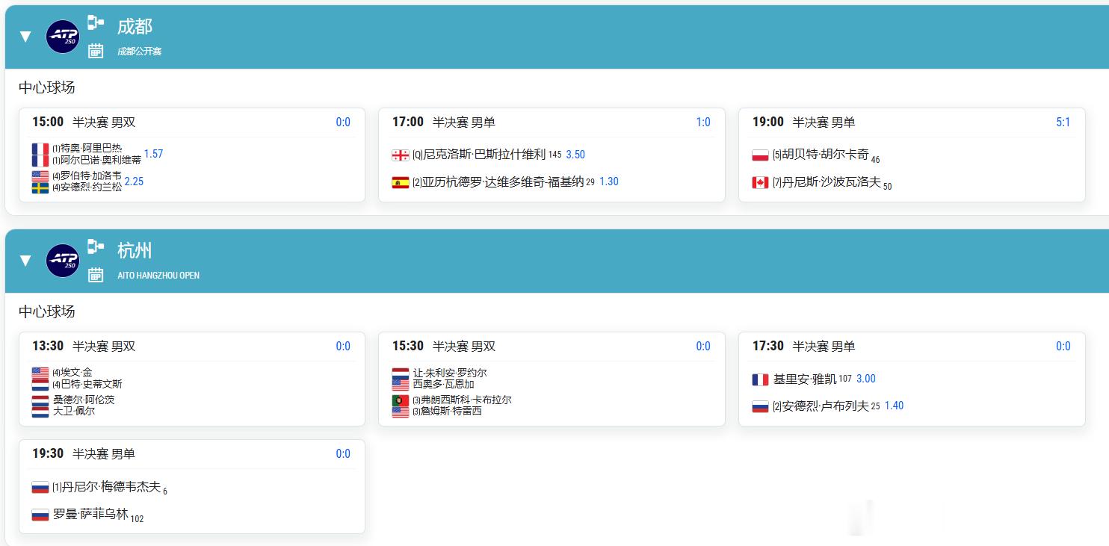Screen dimensions: 1109x546
Task: Open the AITO HANGZHOU OPEN link
Action: coord(158,275)
